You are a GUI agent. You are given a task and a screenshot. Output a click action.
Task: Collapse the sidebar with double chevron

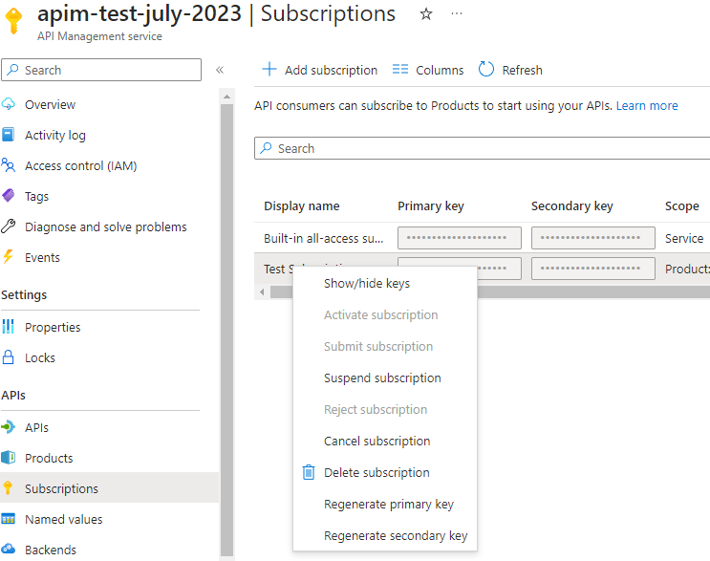(x=220, y=70)
